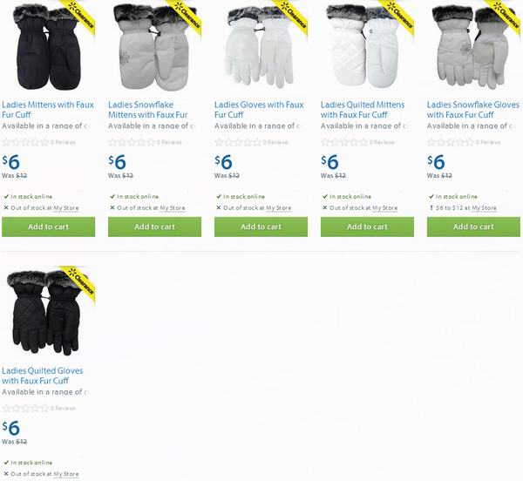
Task: Open Ladies Gloves with Faux Fur Cuff link
Action: (259, 110)
